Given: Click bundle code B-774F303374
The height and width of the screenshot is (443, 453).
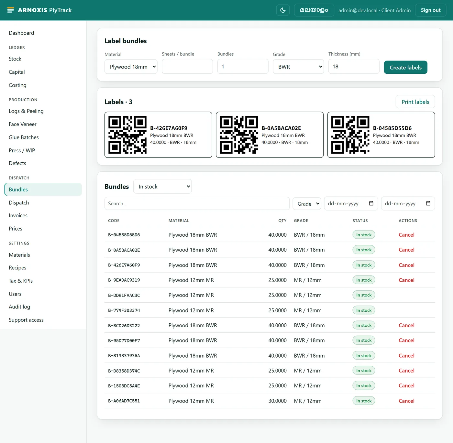Looking at the screenshot, I should click(x=124, y=310).
